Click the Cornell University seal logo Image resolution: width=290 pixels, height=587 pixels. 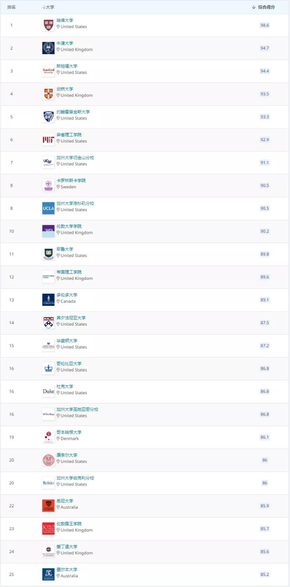(x=48, y=460)
